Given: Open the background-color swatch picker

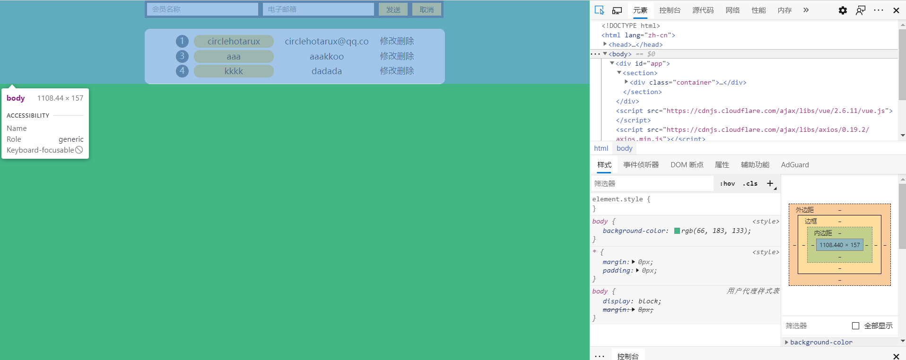Looking at the screenshot, I should tap(677, 231).
